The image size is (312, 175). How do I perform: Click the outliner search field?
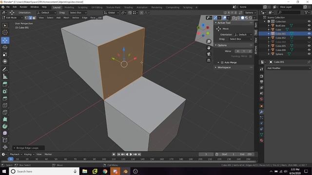pos(289,13)
